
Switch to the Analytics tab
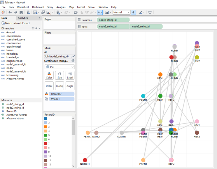coord(23,18)
